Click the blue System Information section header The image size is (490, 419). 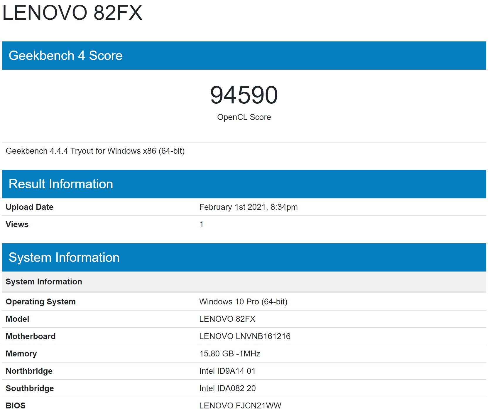pyautogui.click(x=244, y=257)
